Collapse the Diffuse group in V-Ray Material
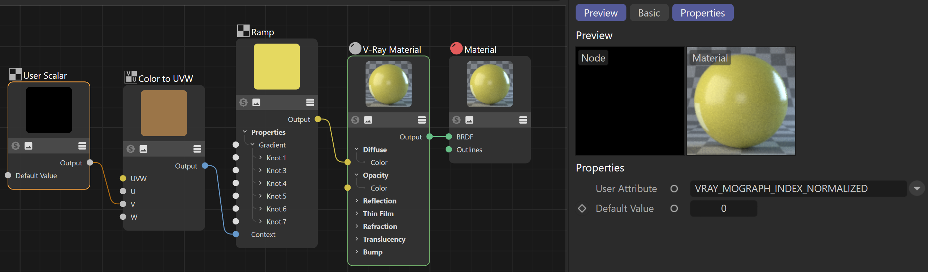This screenshot has width=928, height=272. [x=357, y=150]
